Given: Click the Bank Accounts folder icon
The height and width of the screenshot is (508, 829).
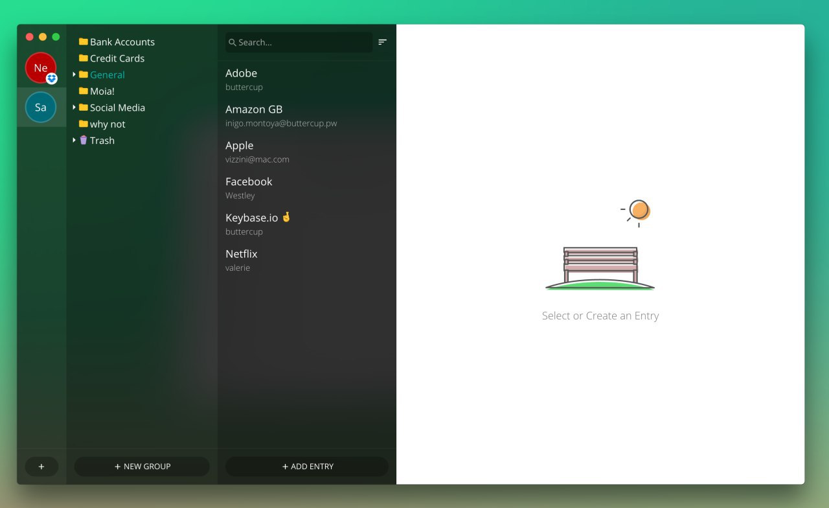Looking at the screenshot, I should pos(84,41).
